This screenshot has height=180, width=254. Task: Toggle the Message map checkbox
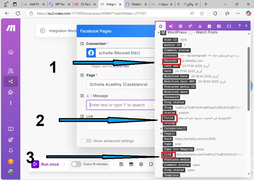(x=82, y=96)
